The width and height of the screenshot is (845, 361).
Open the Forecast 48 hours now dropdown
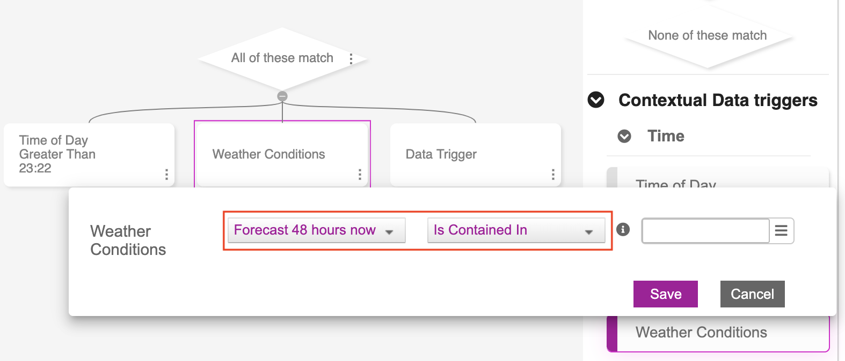pos(316,230)
